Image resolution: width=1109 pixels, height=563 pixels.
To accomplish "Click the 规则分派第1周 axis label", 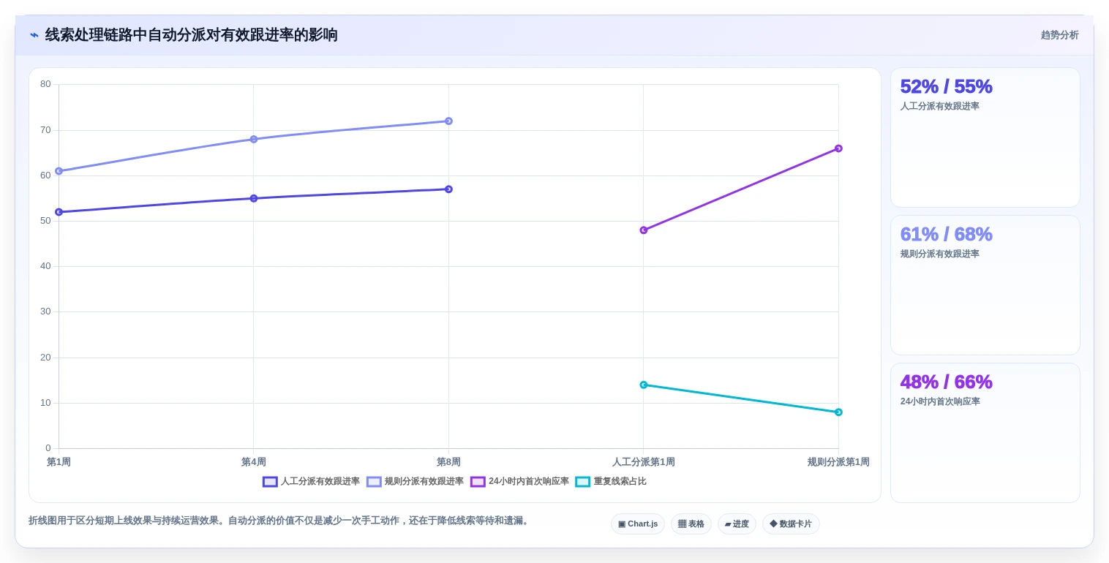I will click(x=838, y=462).
